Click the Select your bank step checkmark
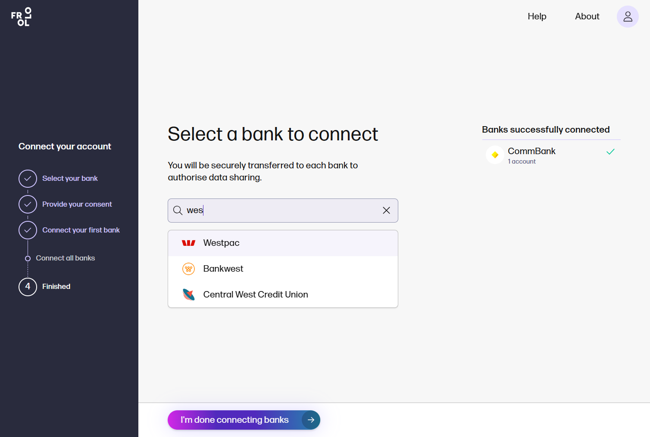Viewport: 650px width, 437px height. pos(28,178)
